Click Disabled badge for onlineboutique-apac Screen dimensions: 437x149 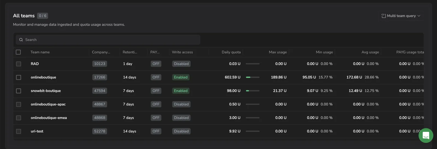coord(181,104)
